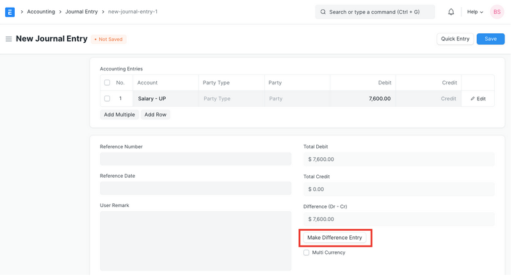Image resolution: width=521 pixels, height=280 pixels.
Task: Focus the Reference Number input field
Action: [x=195, y=159]
